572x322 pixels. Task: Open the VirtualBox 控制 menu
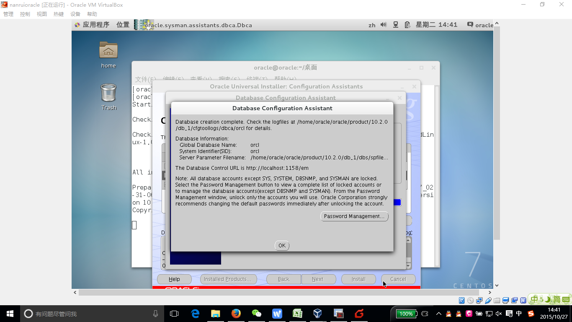pos(25,14)
